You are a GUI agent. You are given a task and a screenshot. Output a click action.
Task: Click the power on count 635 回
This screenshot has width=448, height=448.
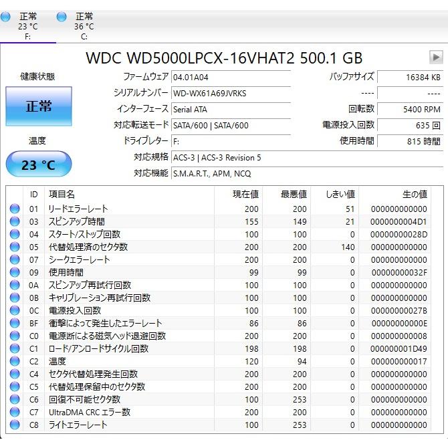411,125
